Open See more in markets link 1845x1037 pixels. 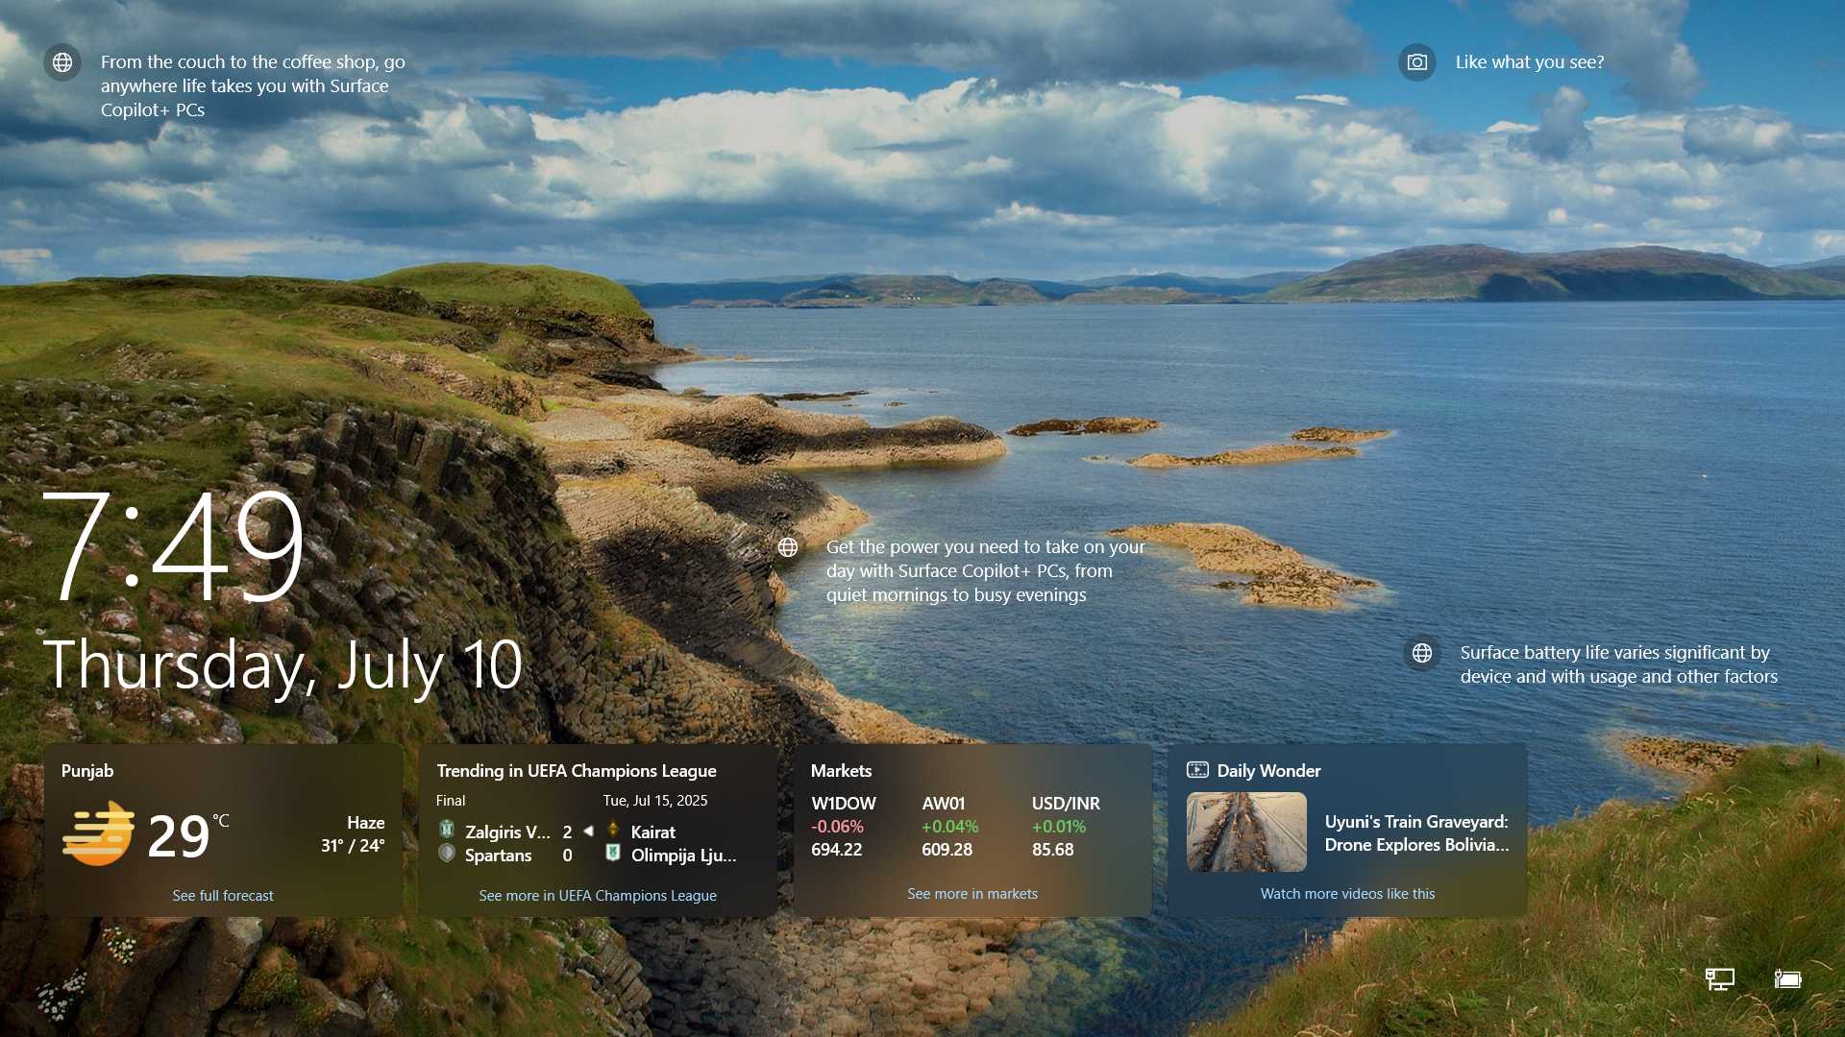click(x=972, y=893)
